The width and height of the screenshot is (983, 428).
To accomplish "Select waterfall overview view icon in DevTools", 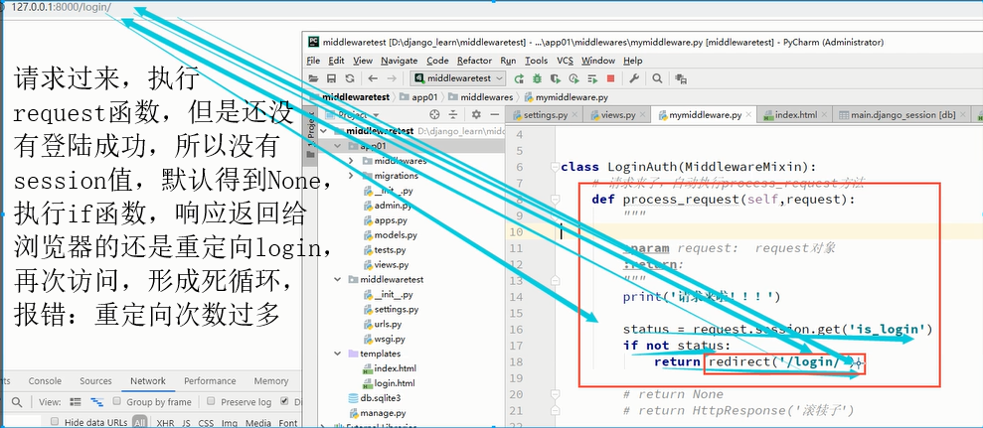I will [x=96, y=401].
